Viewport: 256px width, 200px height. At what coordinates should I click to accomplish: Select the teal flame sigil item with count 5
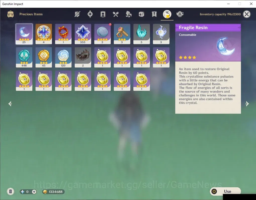[x=142, y=34]
